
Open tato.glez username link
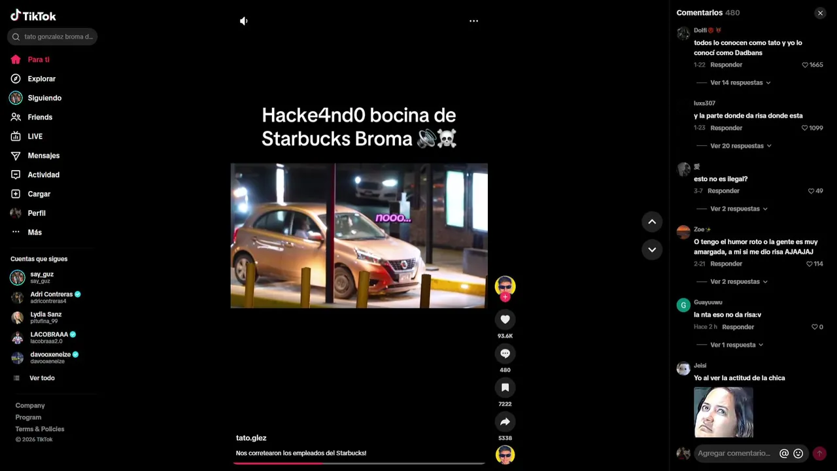coord(251,438)
